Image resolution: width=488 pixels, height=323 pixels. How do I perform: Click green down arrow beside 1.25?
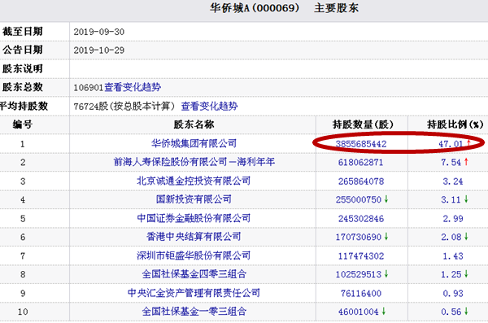coord(466,274)
